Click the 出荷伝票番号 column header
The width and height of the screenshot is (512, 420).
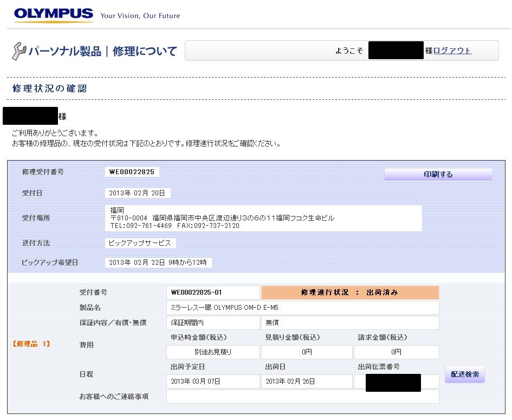379,367
